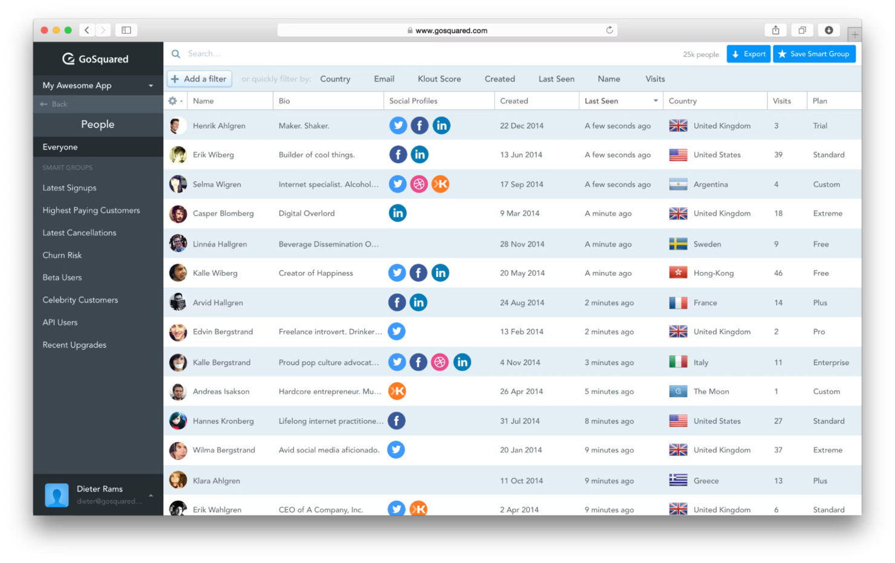Filter quickly by Klout Score
The height and width of the screenshot is (563, 895).
439,79
